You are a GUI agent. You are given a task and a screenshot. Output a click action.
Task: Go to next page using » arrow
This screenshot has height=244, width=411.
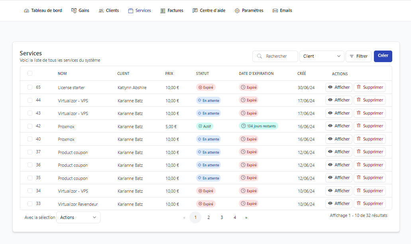(246, 217)
